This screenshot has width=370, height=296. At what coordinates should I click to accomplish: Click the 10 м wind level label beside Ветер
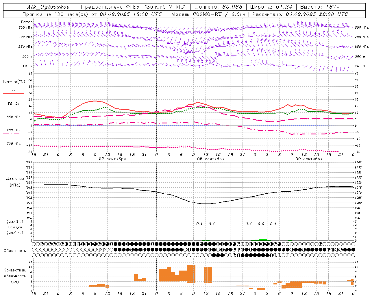28,66
